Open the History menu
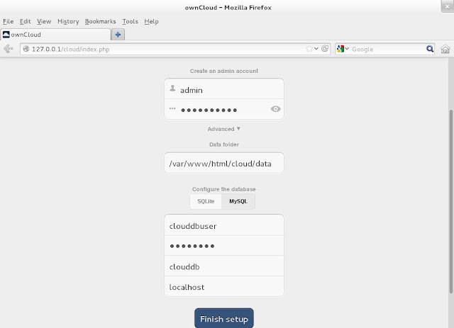Viewport: 454px width, 328px height. 68,21
